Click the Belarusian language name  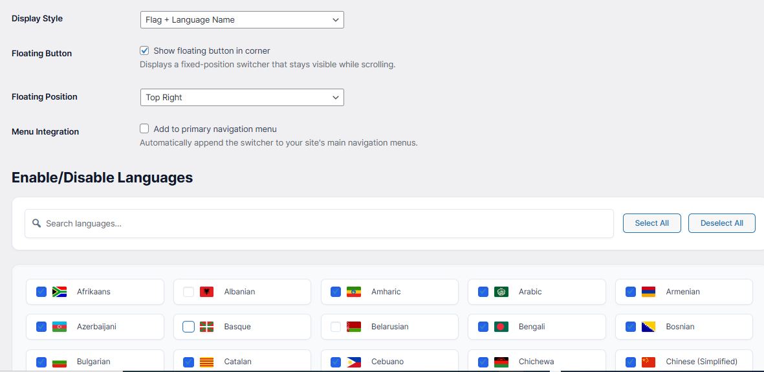click(390, 327)
